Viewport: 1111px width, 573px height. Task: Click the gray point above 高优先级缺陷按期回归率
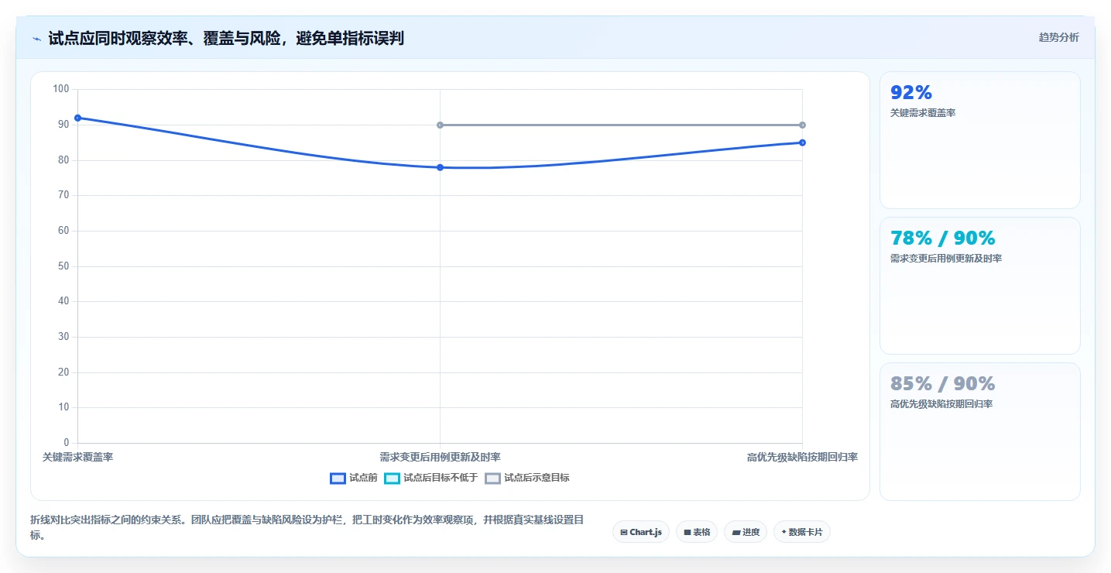(802, 125)
